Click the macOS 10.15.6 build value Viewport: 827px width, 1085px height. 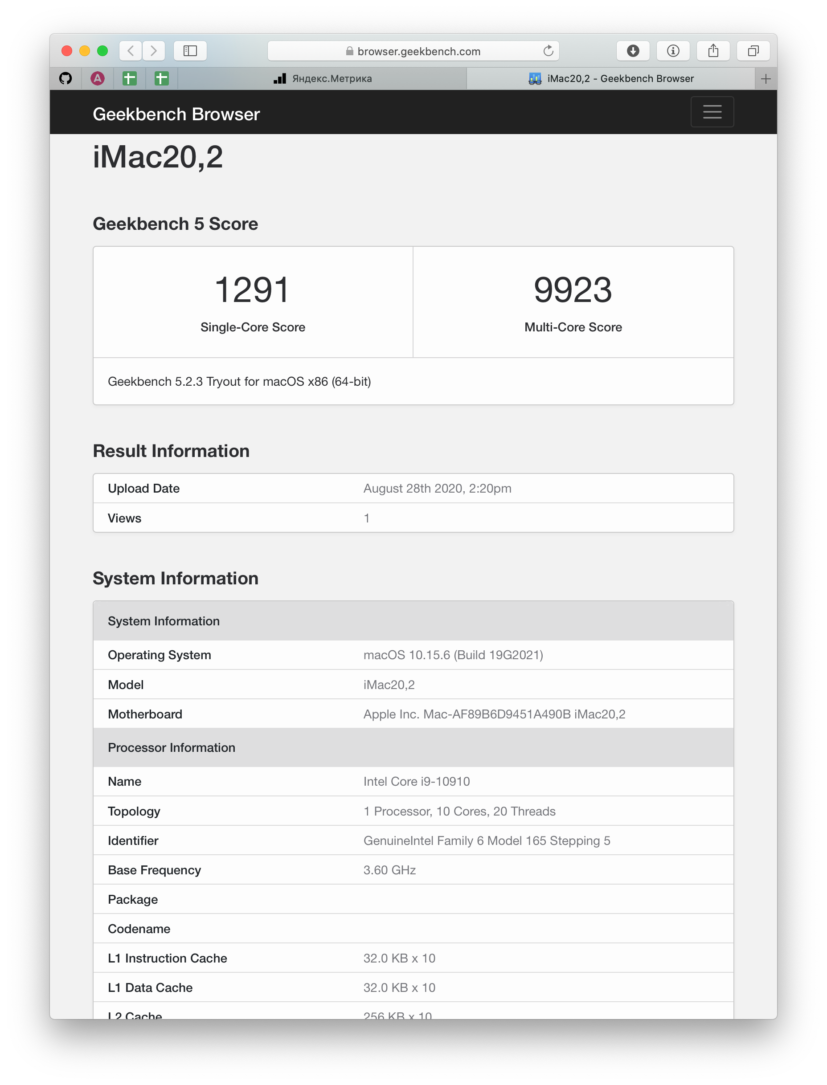pos(453,655)
